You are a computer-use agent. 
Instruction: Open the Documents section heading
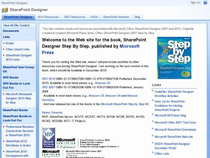11,31
